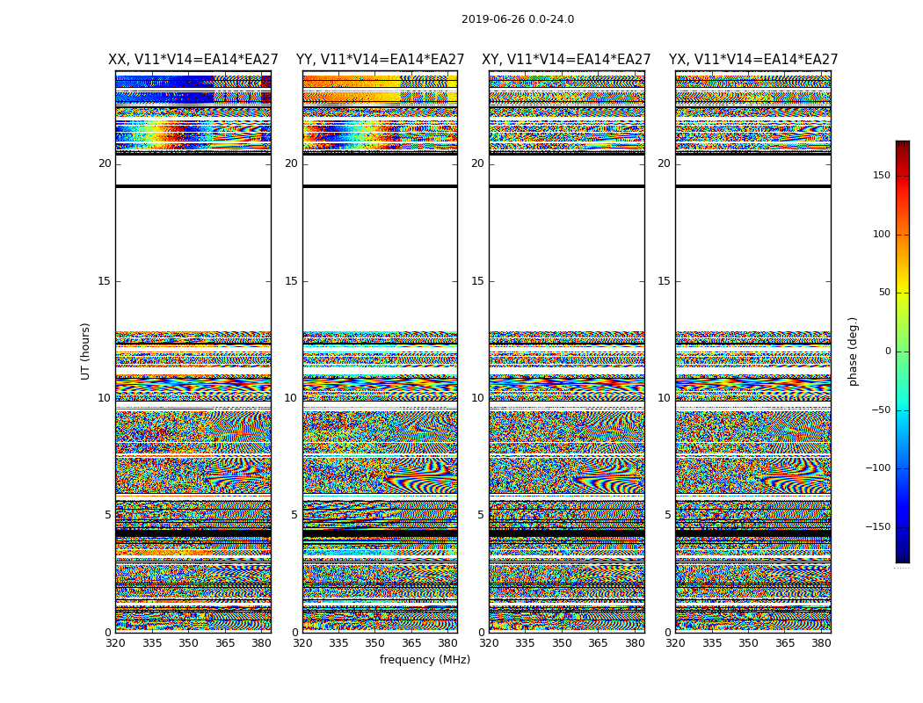Click the '5' hour tick of XY panel
This screenshot has width=923, height=703.
tap(481, 515)
